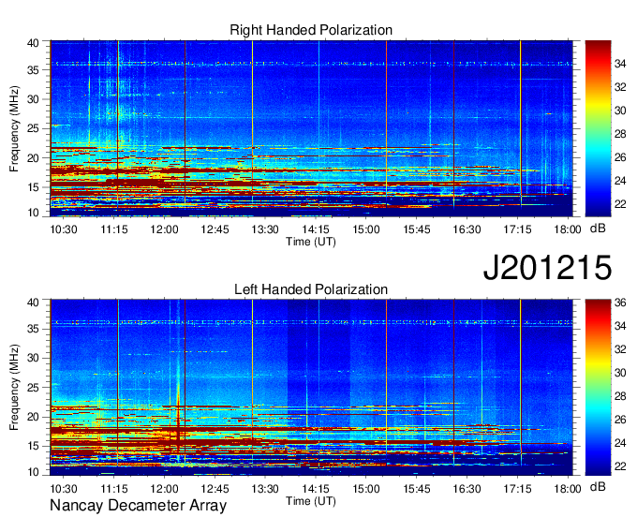Click the 15:00 tick on Right Handed plot
Screen dimensions: 637x517
(x=366, y=229)
